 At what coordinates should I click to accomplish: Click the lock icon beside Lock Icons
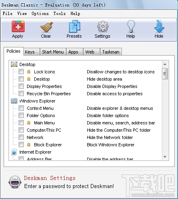[x=29, y=72]
